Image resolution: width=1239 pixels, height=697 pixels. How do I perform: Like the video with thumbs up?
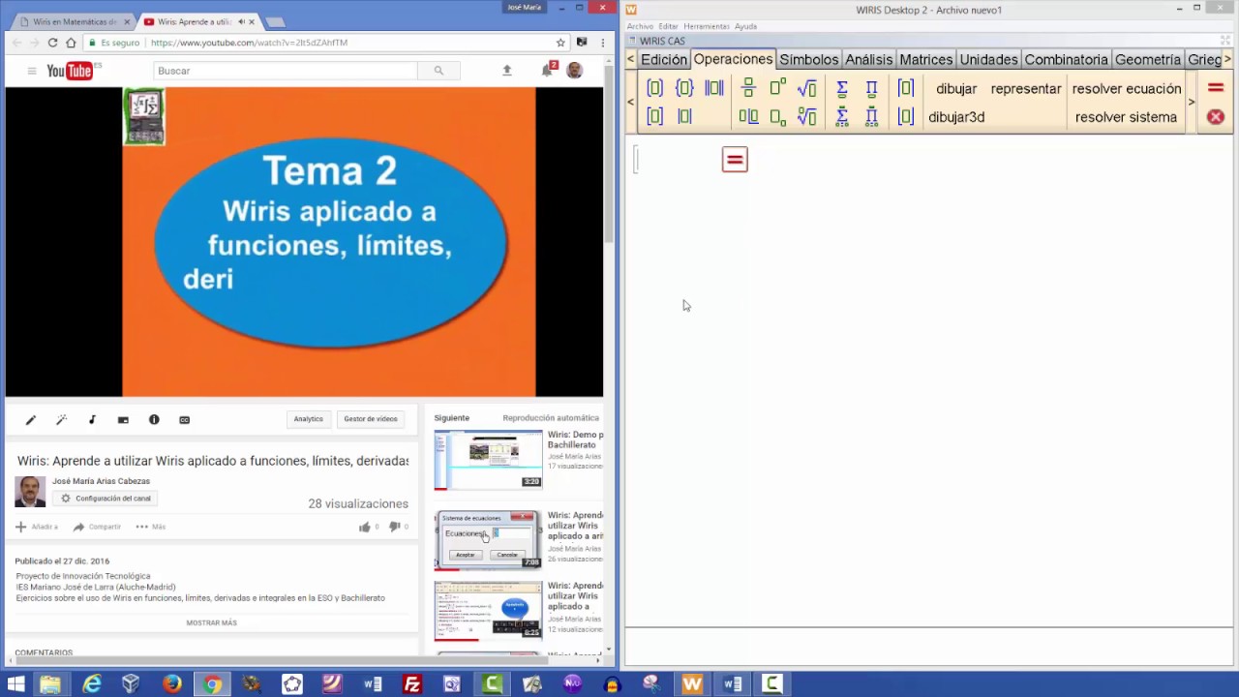[x=364, y=527]
